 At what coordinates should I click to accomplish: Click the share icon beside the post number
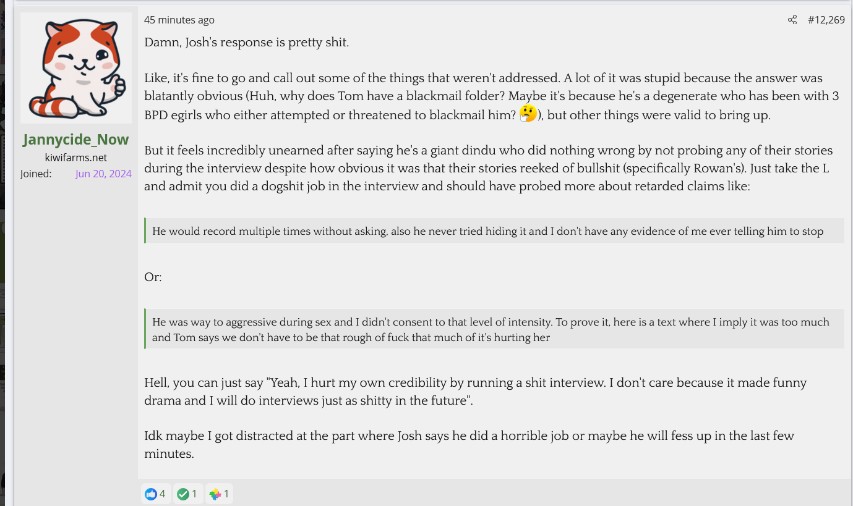[x=792, y=20]
